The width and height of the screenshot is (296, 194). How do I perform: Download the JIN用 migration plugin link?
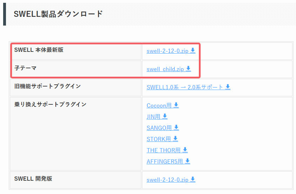[154, 117]
